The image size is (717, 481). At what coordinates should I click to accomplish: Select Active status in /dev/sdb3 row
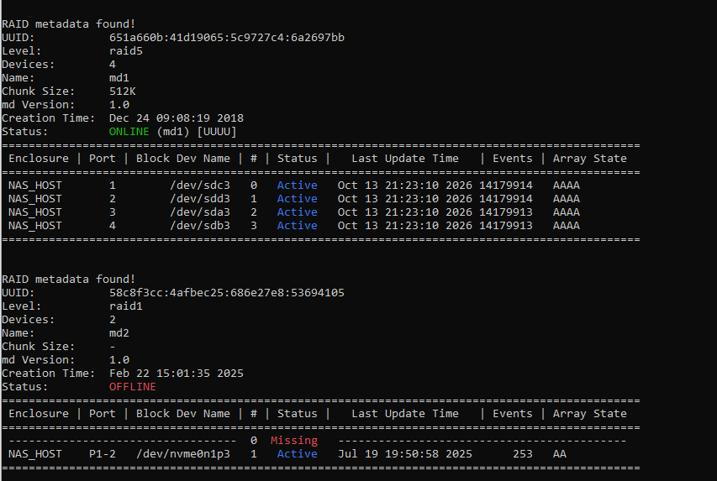tap(298, 225)
